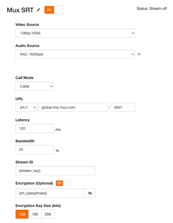Screen dimensions: 173x223
Task: Click the srt_passphrase encryption field
Action: pos(50,193)
